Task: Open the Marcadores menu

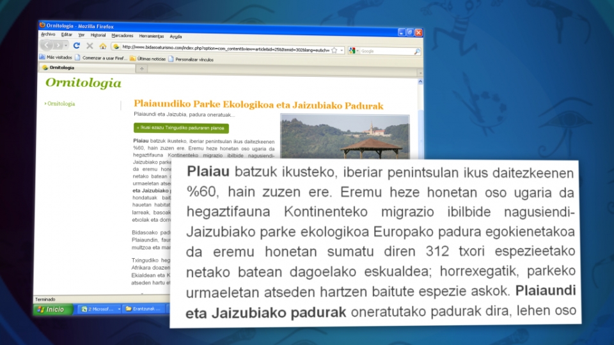Action: pyautogui.click(x=122, y=36)
